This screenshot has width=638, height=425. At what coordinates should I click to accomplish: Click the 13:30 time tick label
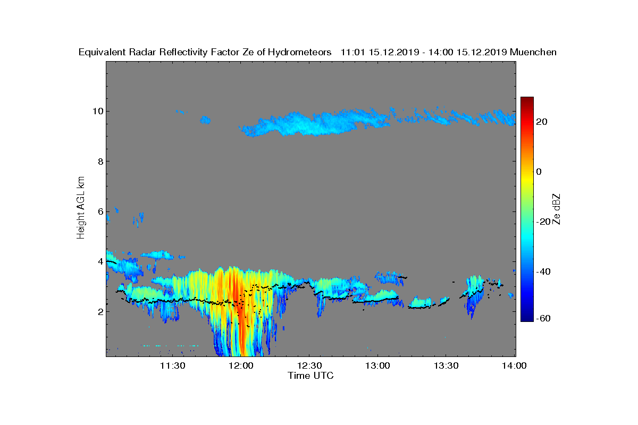coord(446,365)
